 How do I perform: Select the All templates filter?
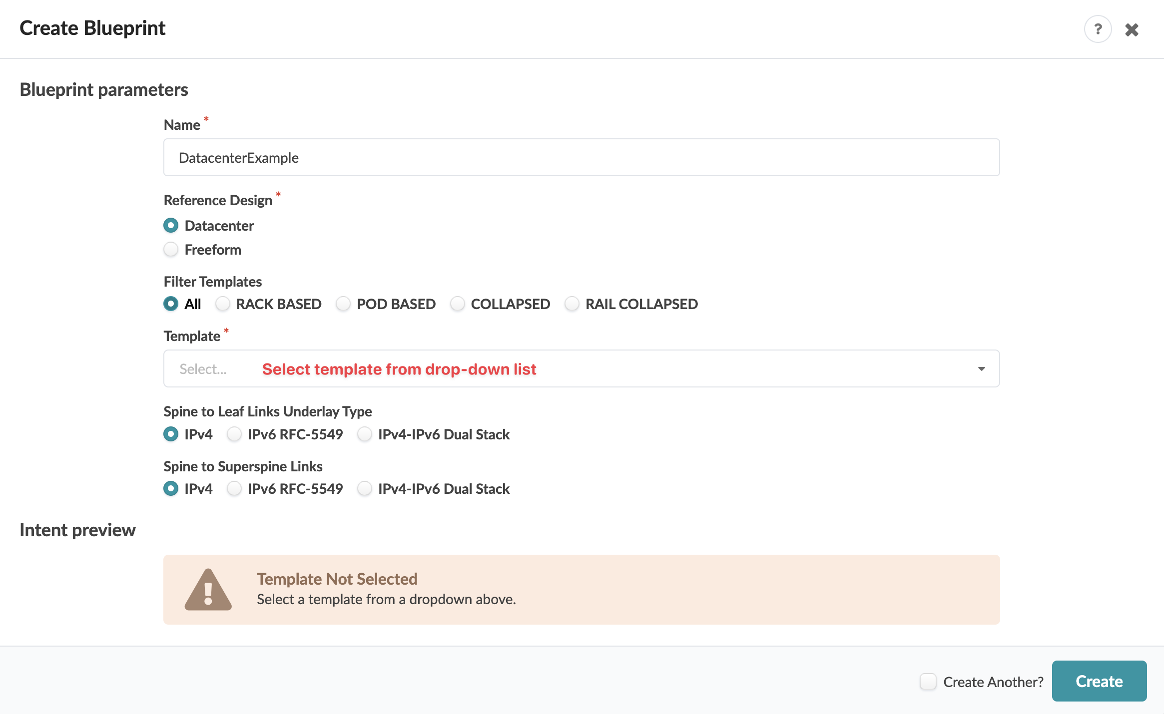[171, 304]
